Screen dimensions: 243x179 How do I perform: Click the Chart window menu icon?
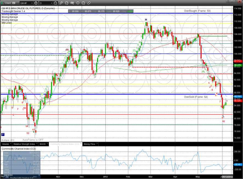[3, 3]
